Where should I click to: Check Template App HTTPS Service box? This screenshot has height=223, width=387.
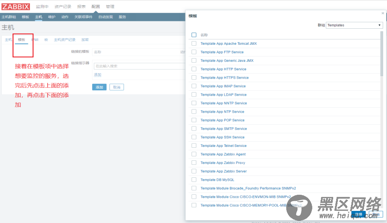click(194, 77)
